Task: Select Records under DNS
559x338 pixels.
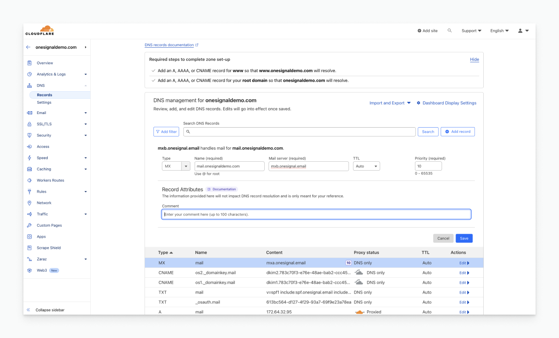Action: (44, 95)
